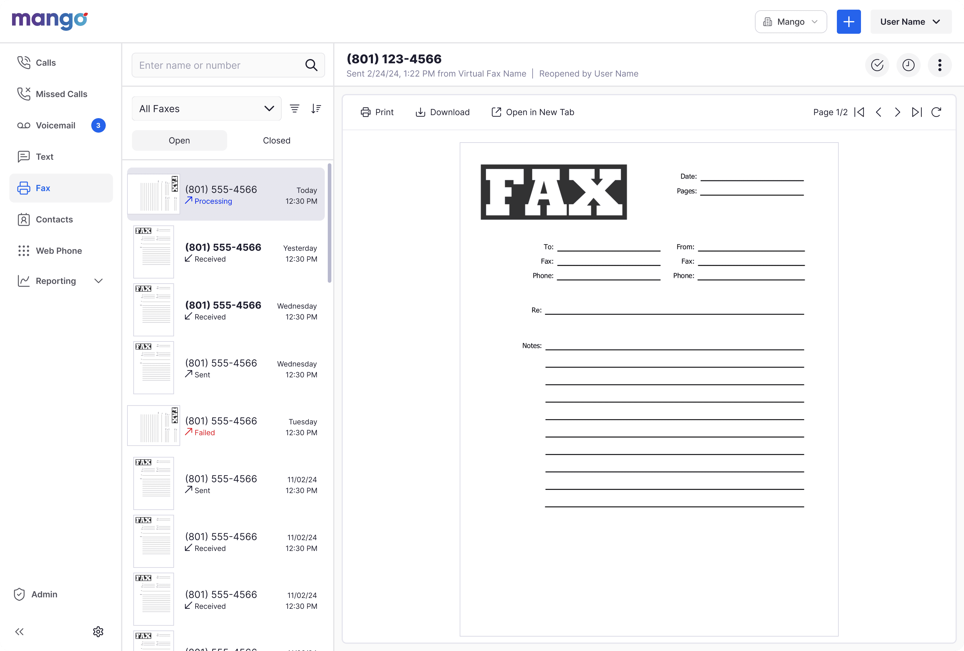Select the Processing fax from Today
The image size is (964, 651).
(226, 194)
